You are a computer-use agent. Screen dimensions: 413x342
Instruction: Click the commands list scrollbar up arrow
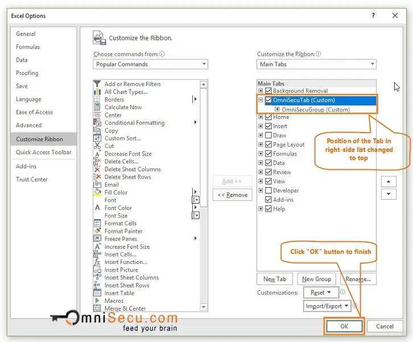coord(203,84)
